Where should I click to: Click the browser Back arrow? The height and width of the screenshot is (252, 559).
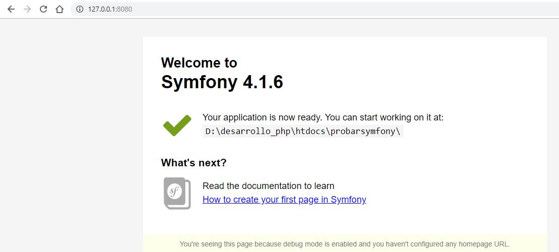click(x=11, y=9)
